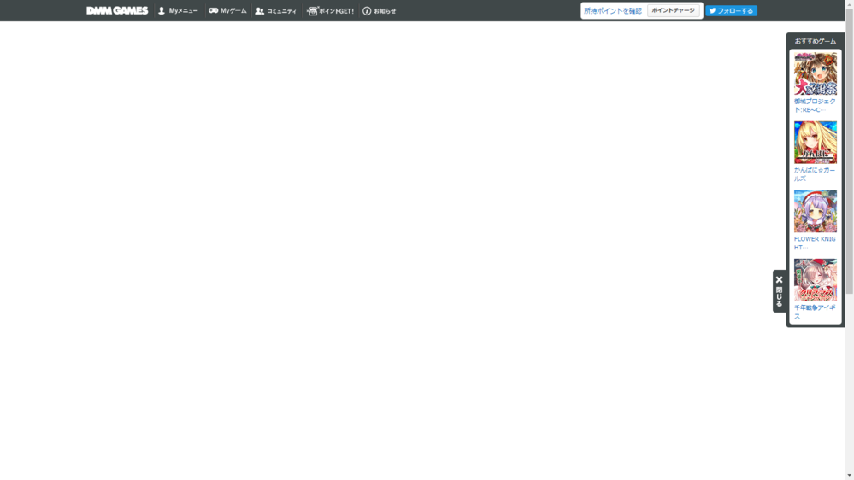
Task: Open お知らせ notifications
Action: 380,11
